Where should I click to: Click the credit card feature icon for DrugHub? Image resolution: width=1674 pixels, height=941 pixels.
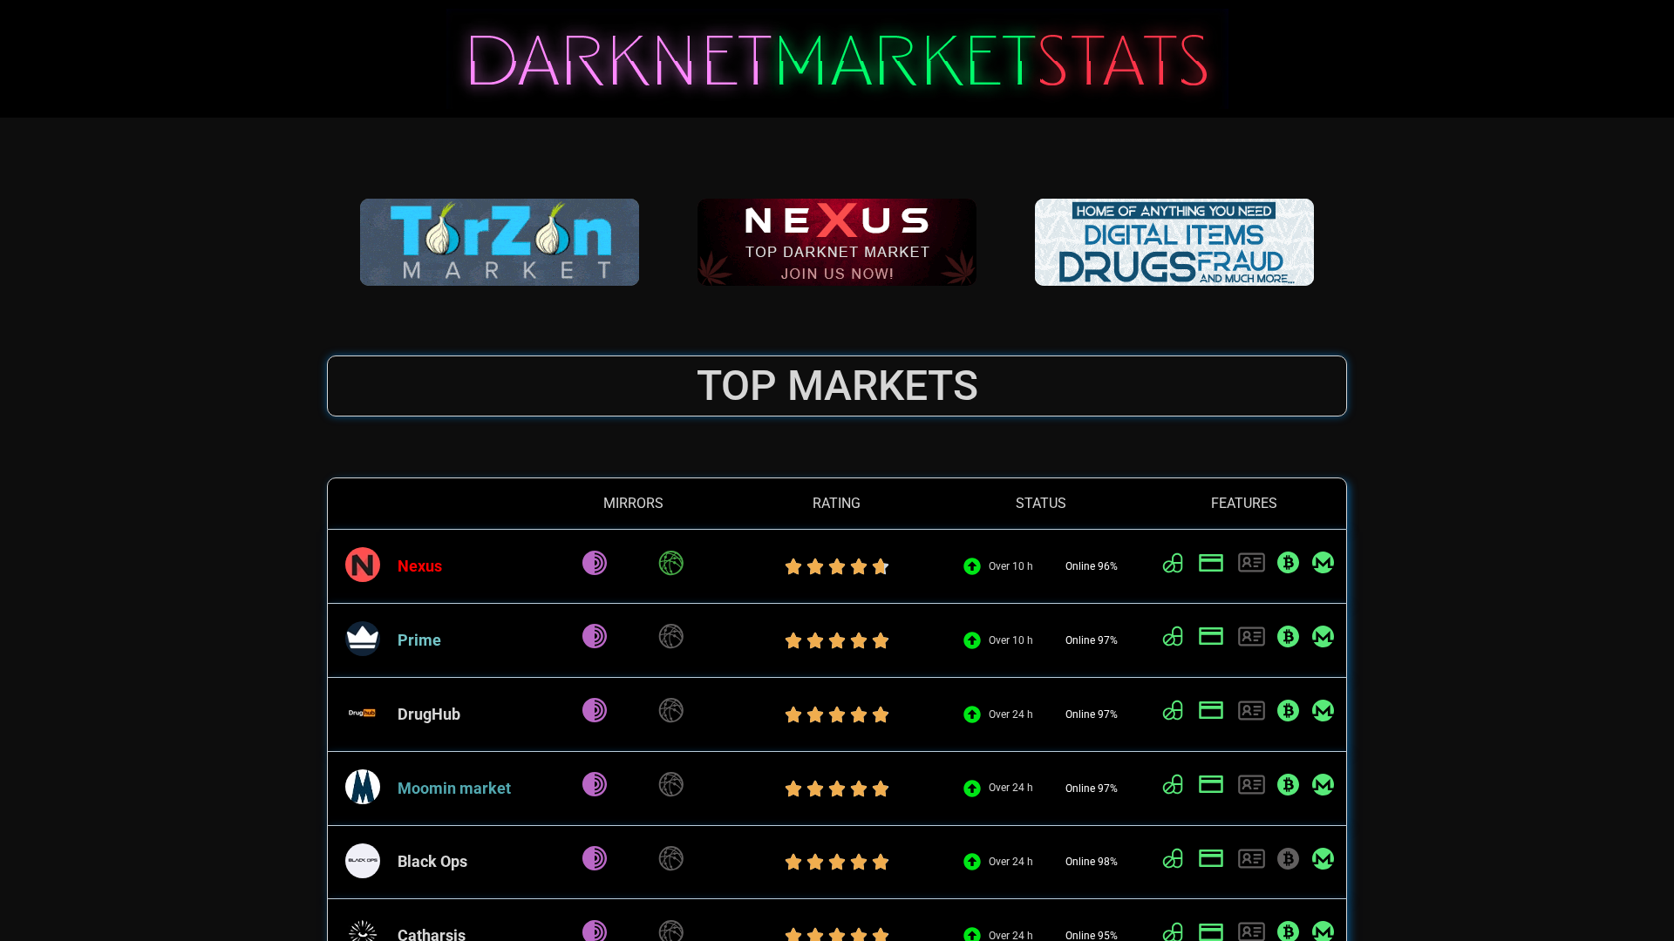pyautogui.click(x=1211, y=710)
